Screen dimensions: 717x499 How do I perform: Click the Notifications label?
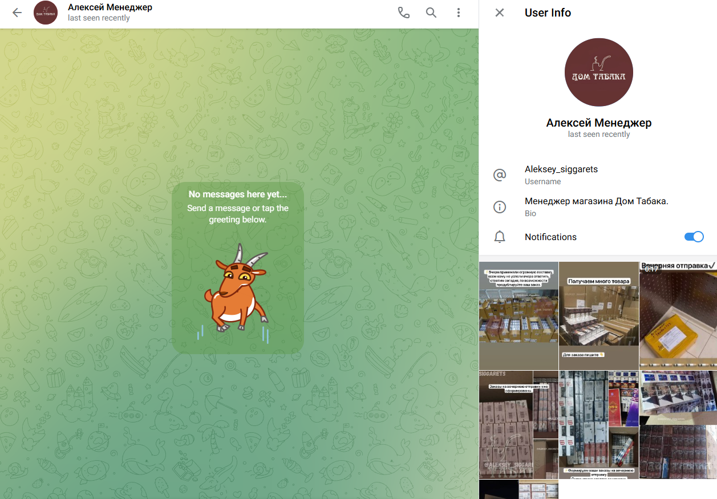tap(550, 237)
